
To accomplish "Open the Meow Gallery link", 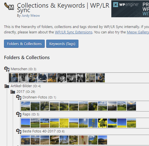I will click(x=138, y=32).
